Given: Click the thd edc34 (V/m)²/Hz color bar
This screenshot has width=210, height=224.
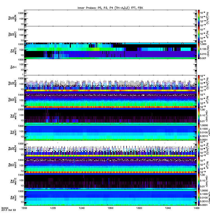Looking at the screenshot, I should click(199, 83).
